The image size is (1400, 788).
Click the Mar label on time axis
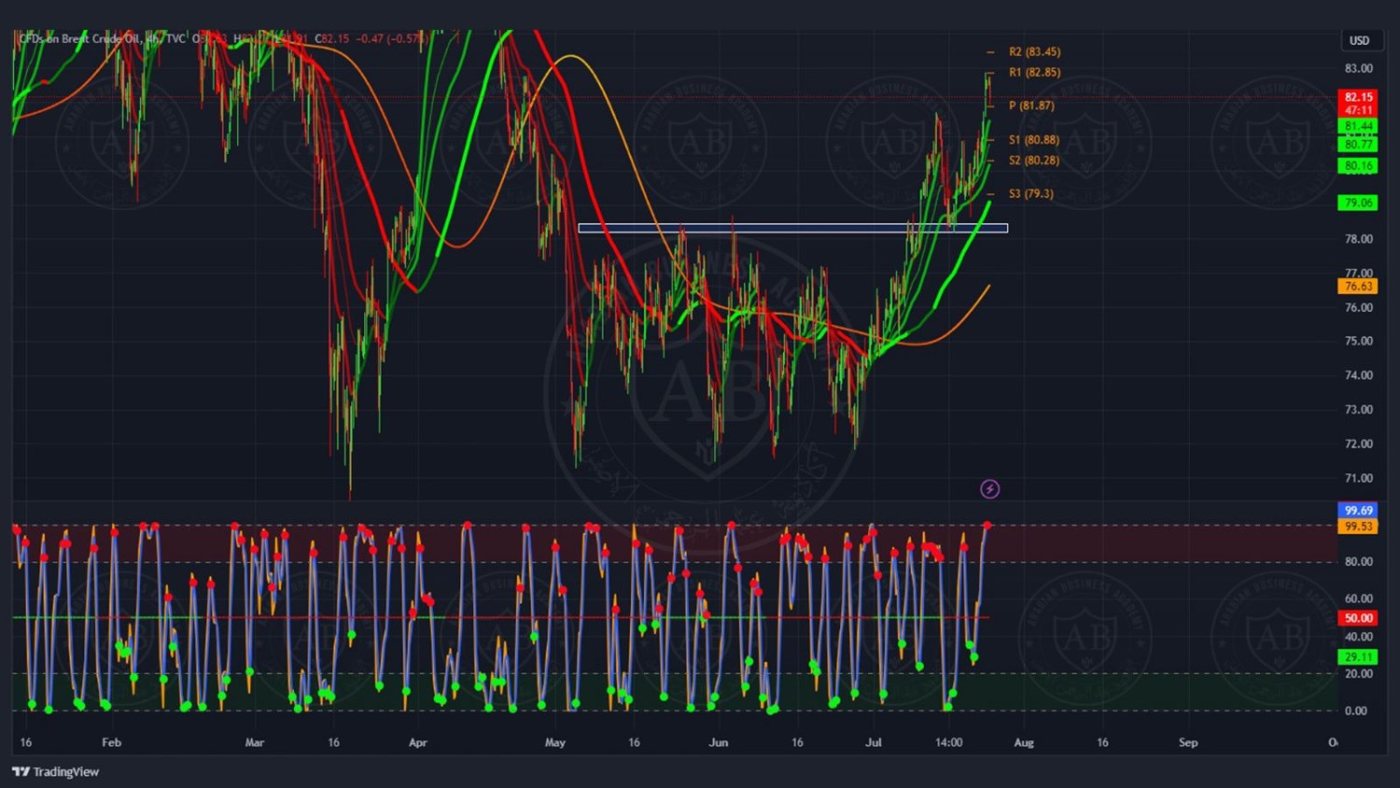click(x=254, y=742)
